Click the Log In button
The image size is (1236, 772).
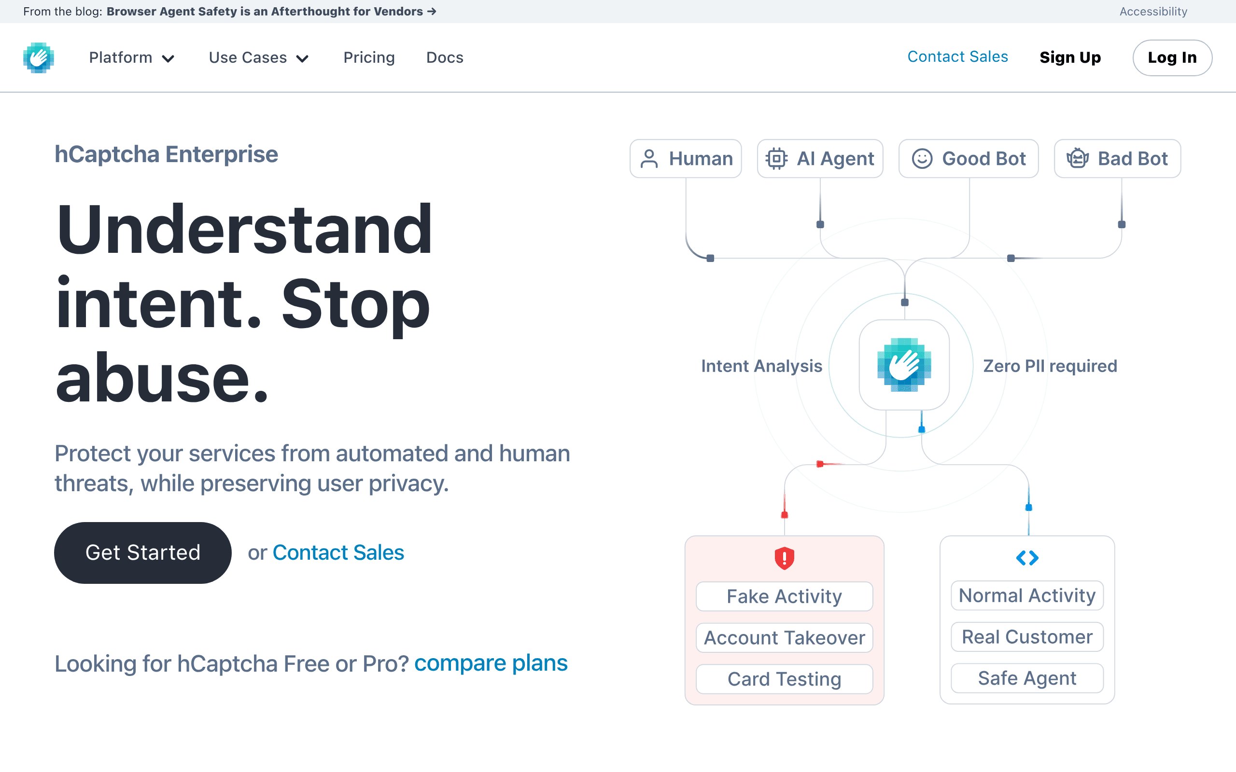tap(1172, 58)
